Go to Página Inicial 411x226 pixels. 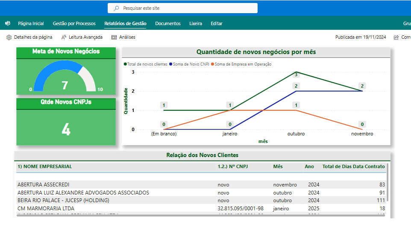tap(31, 23)
